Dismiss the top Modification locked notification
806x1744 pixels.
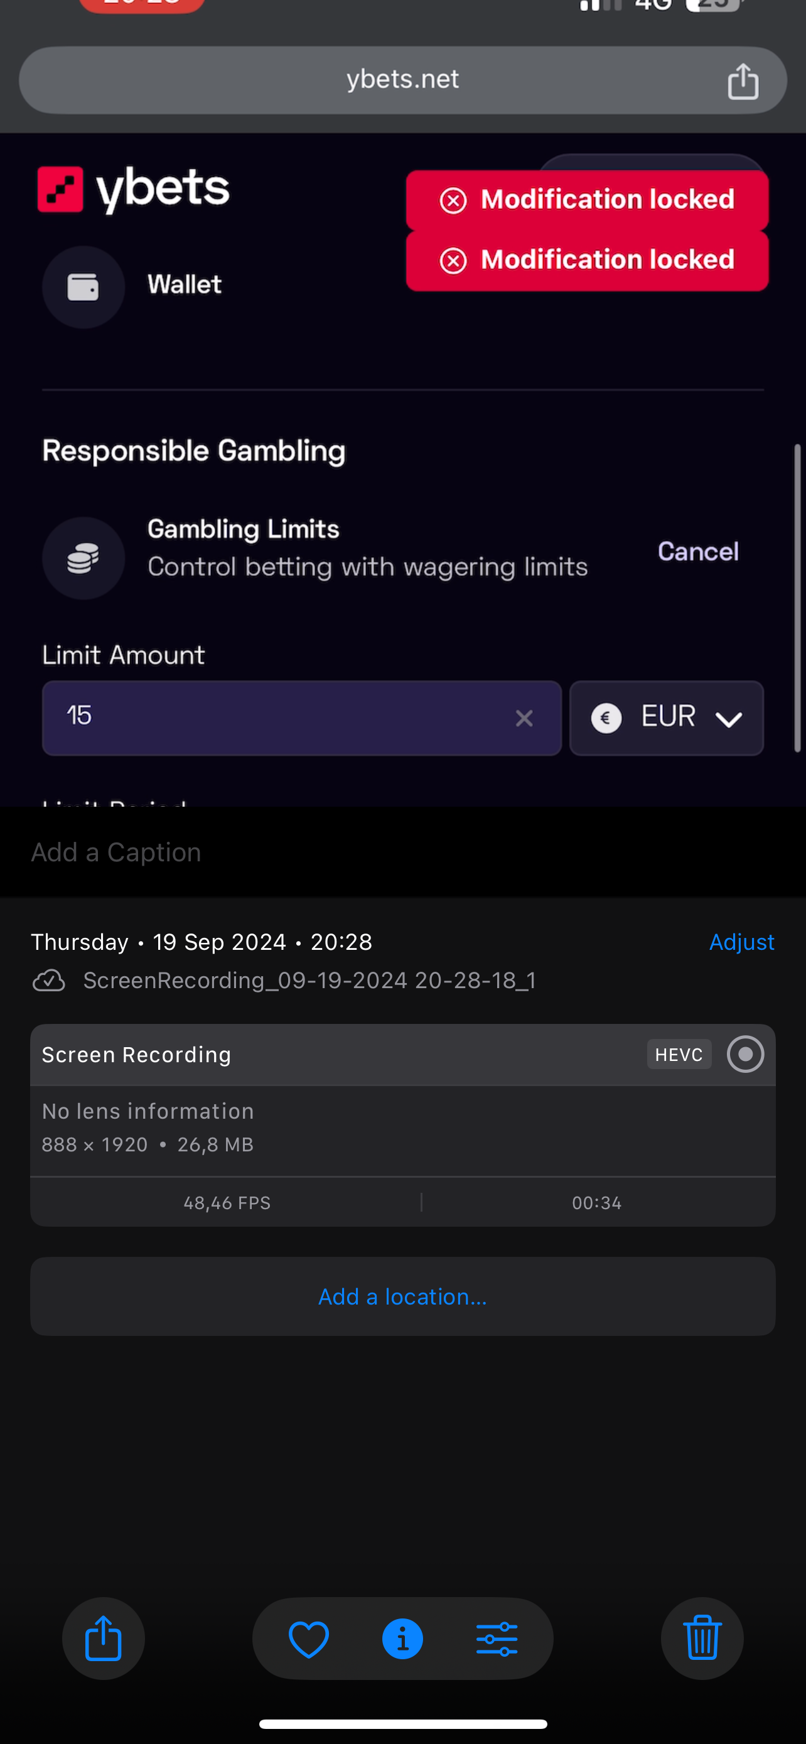pyautogui.click(x=453, y=200)
